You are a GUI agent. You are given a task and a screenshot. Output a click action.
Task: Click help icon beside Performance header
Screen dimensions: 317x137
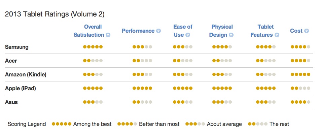coord(158,31)
